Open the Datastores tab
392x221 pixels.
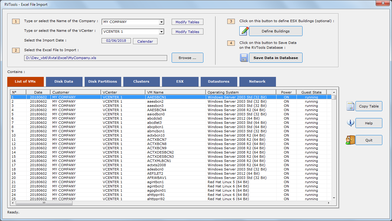click(x=219, y=81)
